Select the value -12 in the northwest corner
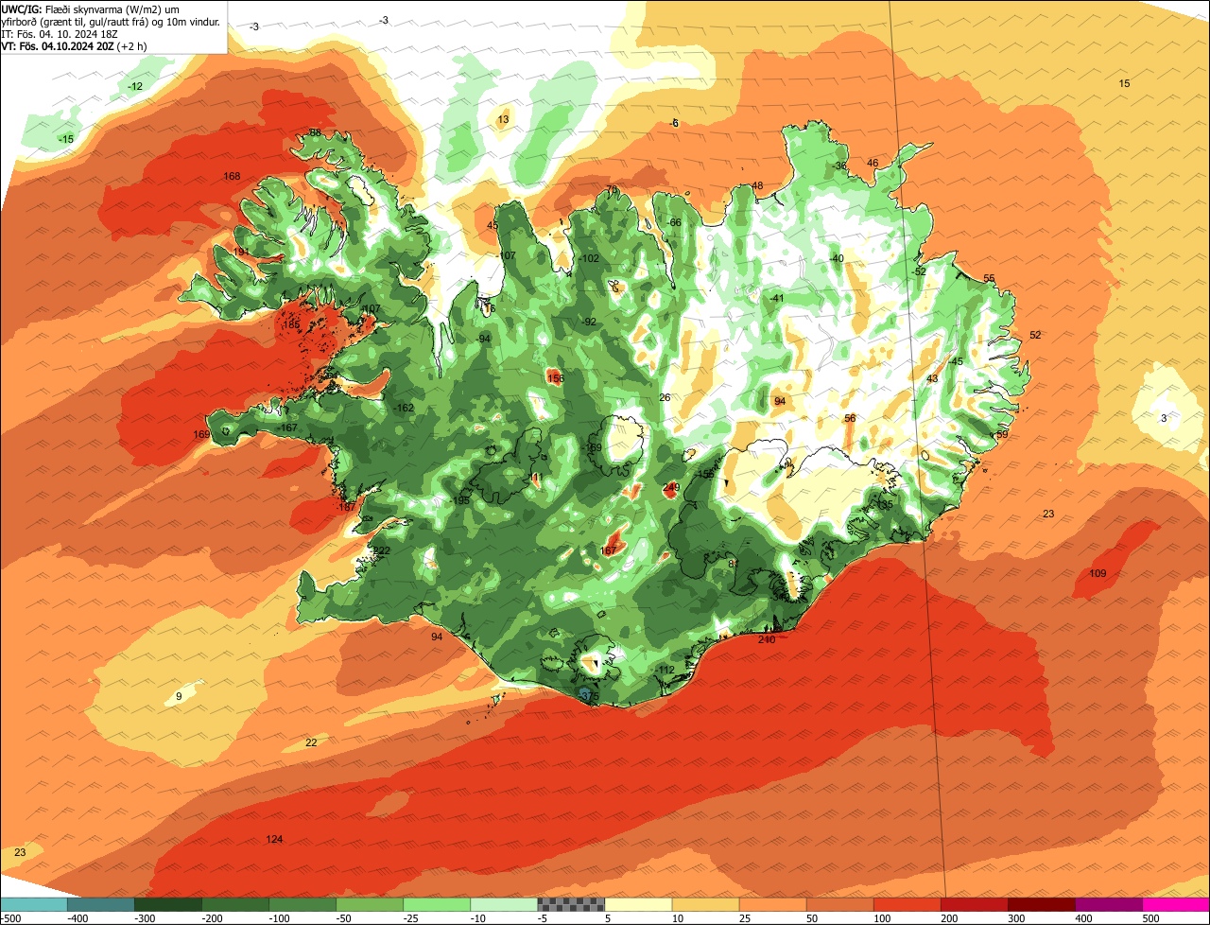The width and height of the screenshot is (1210, 925). tap(135, 86)
